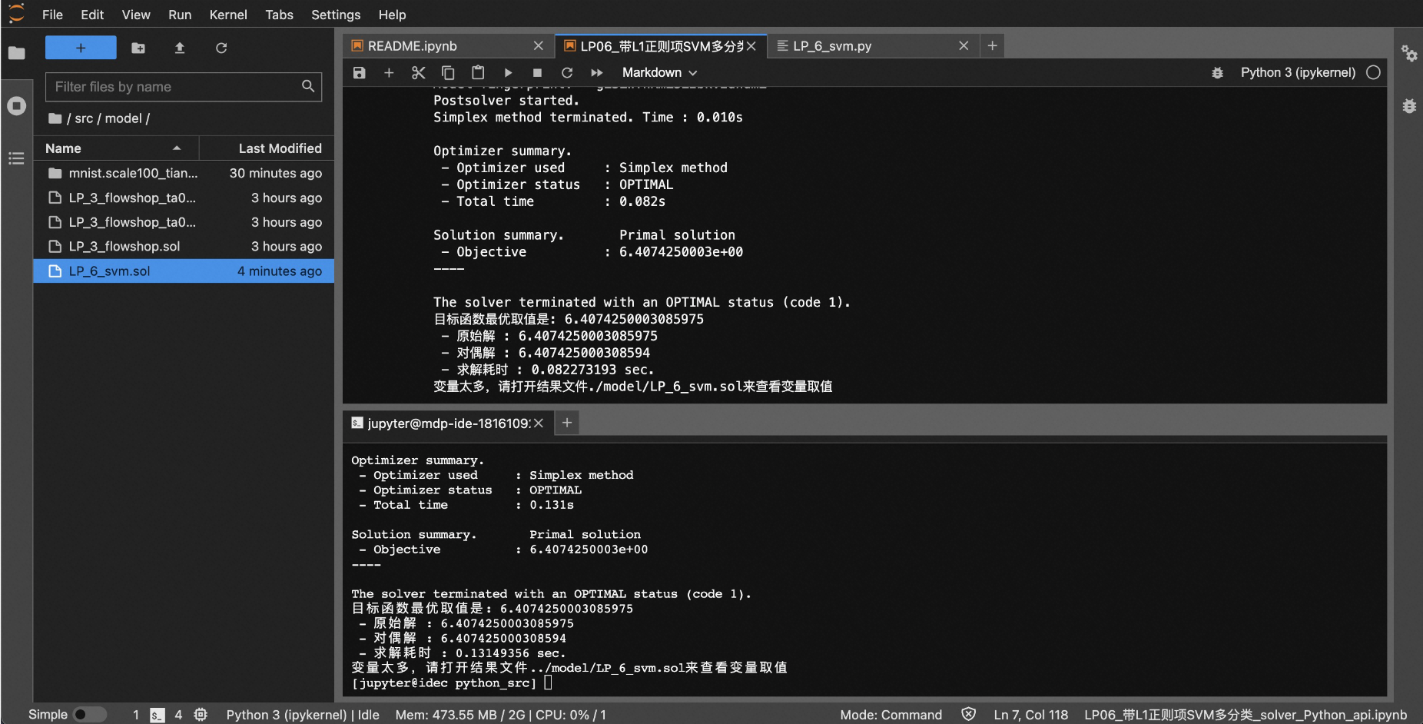Restart kernel and run all cells
Image resolution: width=1423 pixels, height=724 pixels.
tap(597, 72)
